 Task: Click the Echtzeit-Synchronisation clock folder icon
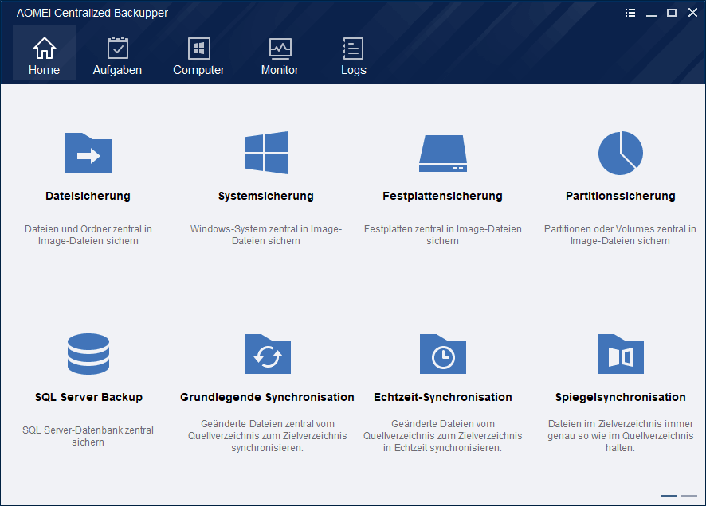click(x=442, y=354)
